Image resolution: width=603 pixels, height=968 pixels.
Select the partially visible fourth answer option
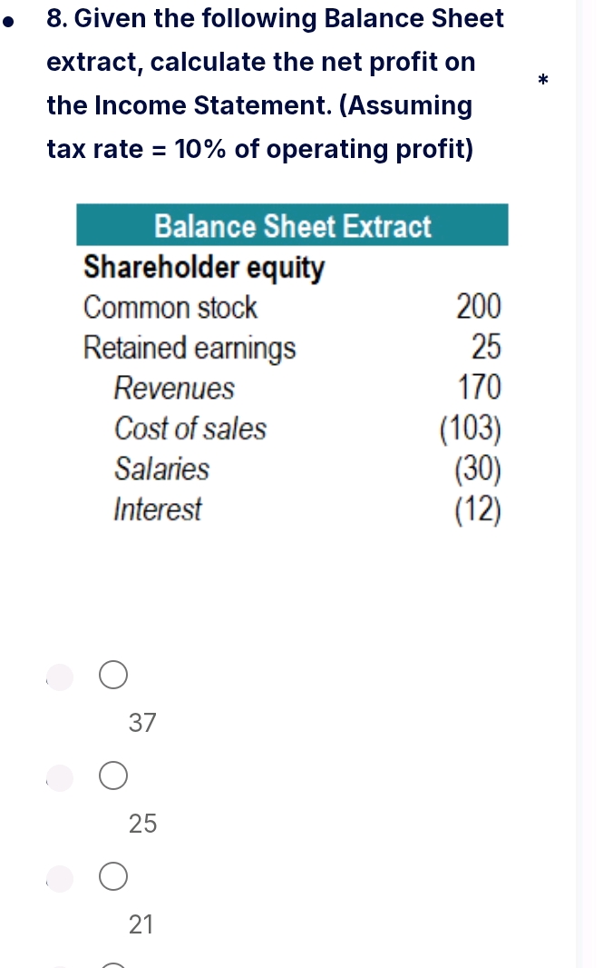coord(112,963)
